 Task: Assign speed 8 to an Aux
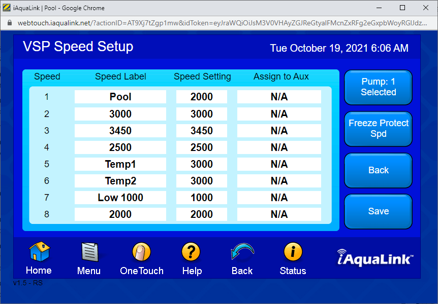point(279,214)
